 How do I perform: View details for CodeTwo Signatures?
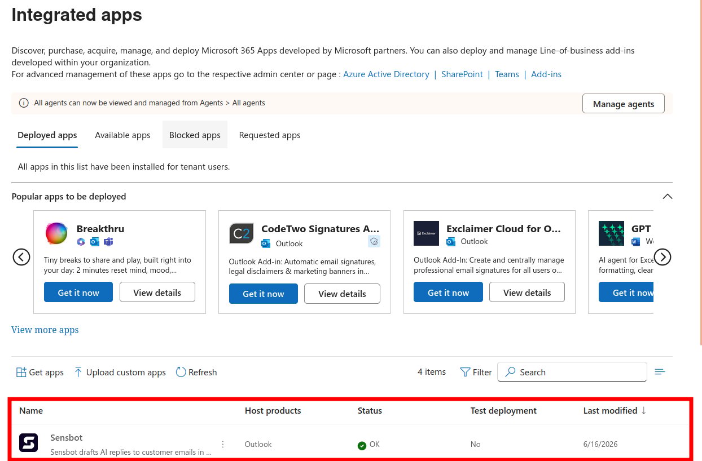[342, 294]
